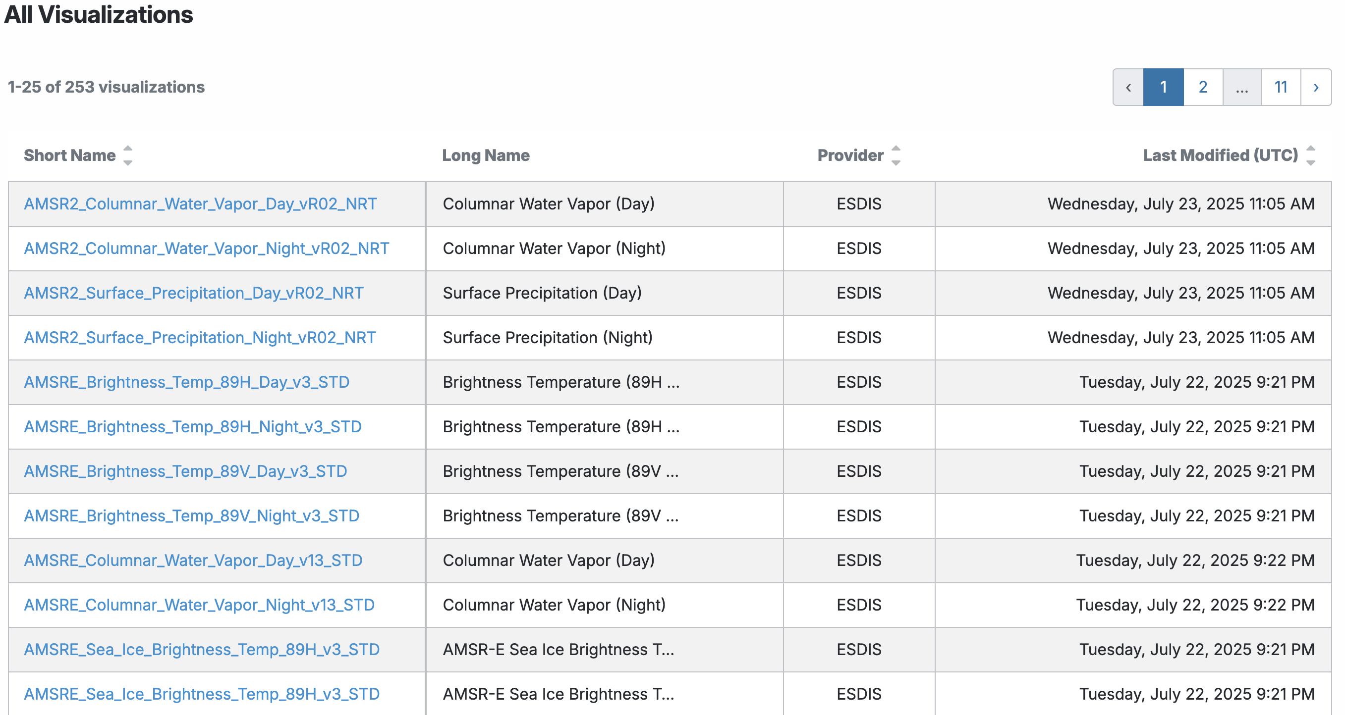This screenshot has height=715, width=1345.
Task: Click the pagination ellipsis
Action: (x=1241, y=87)
